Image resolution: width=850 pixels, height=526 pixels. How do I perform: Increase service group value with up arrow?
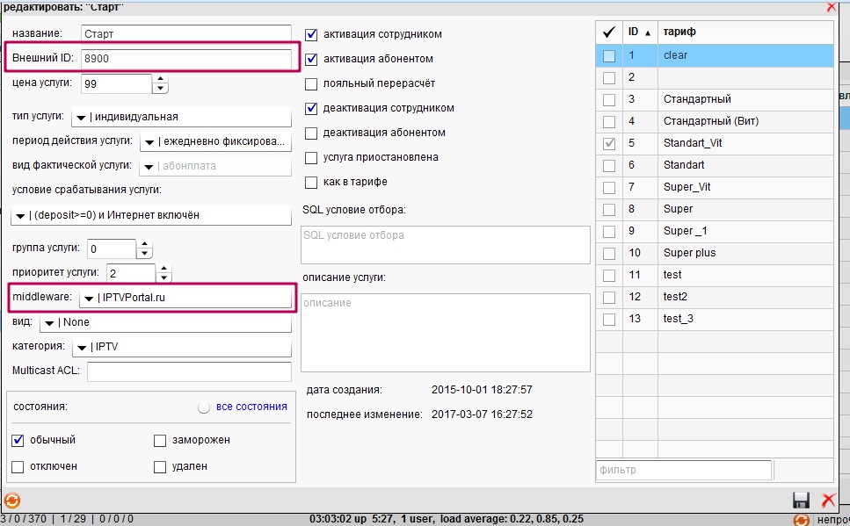(x=144, y=243)
